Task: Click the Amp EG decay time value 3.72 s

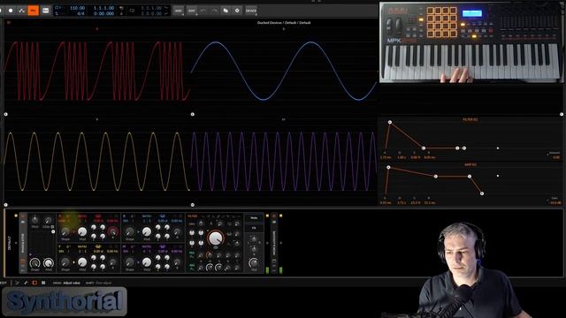Action: [402, 202]
